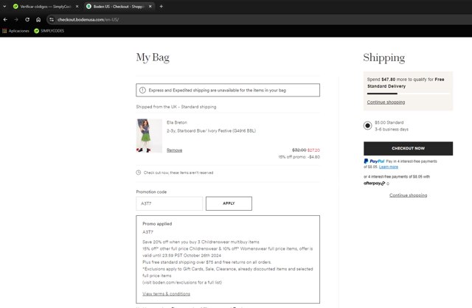Image resolution: width=472 pixels, height=308 pixels.
Task: Click the Afterpay logo
Action: 374,183
